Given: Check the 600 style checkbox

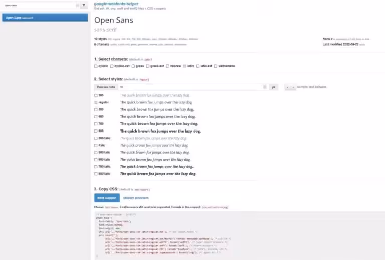Looking at the screenshot, I should click(96, 117).
